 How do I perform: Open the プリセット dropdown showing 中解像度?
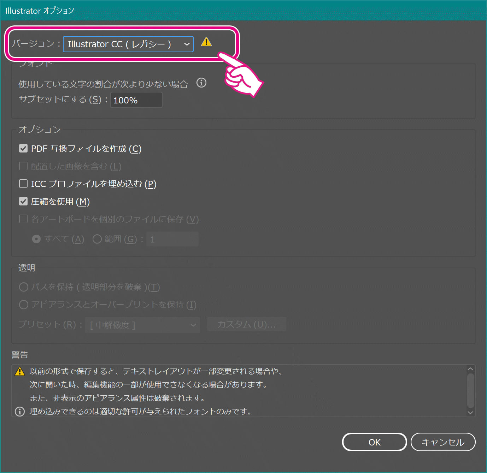click(x=142, y=325)
